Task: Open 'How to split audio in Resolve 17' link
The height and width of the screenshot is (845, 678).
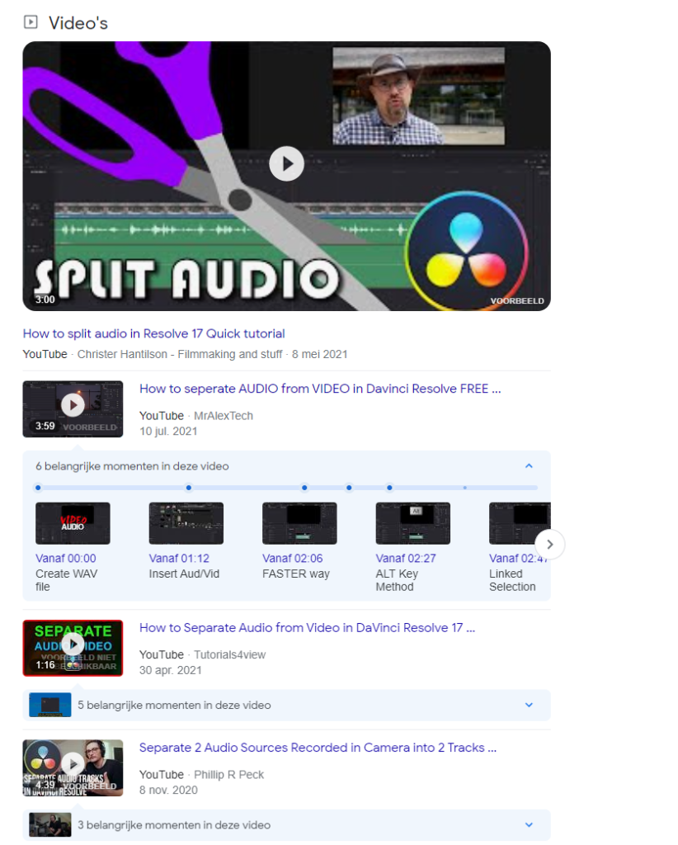Action: point(154,333)
